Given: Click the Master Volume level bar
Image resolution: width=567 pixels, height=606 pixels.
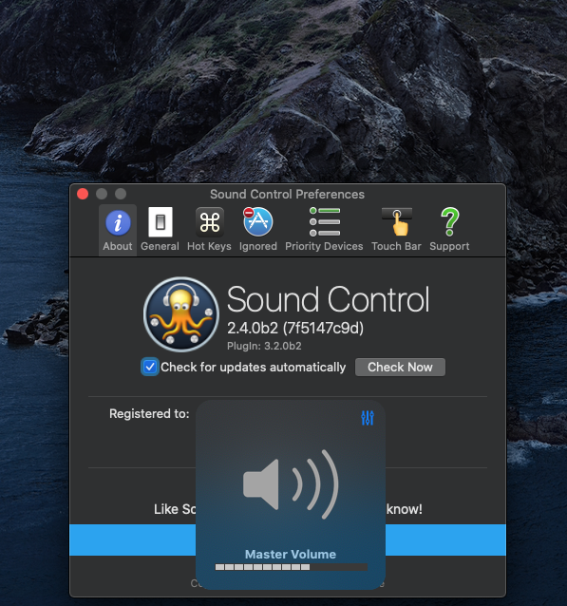Looking at the screenshot, I should pos(291,567).
